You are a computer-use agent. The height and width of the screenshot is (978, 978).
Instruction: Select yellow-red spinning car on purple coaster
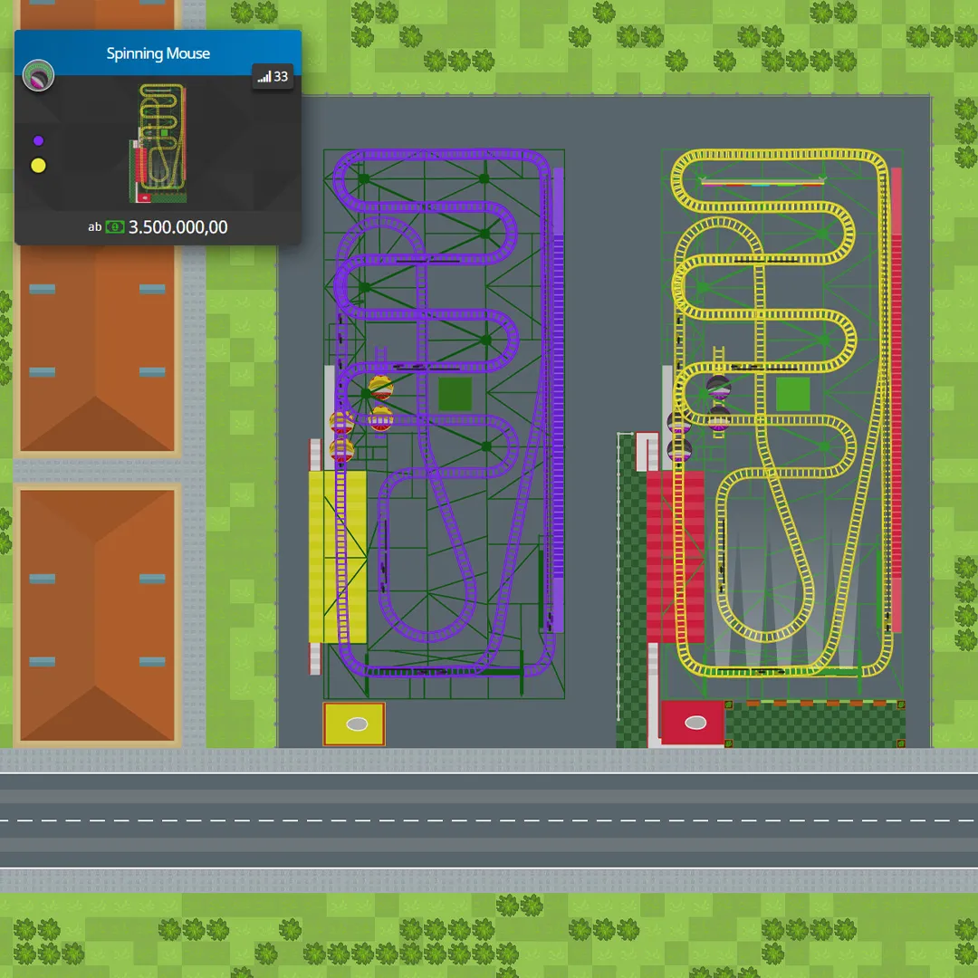pos(381,389)
